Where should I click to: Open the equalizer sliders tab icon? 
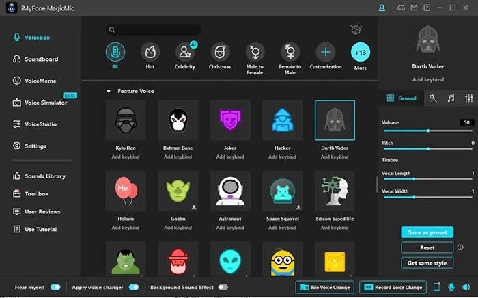point(468,98)
